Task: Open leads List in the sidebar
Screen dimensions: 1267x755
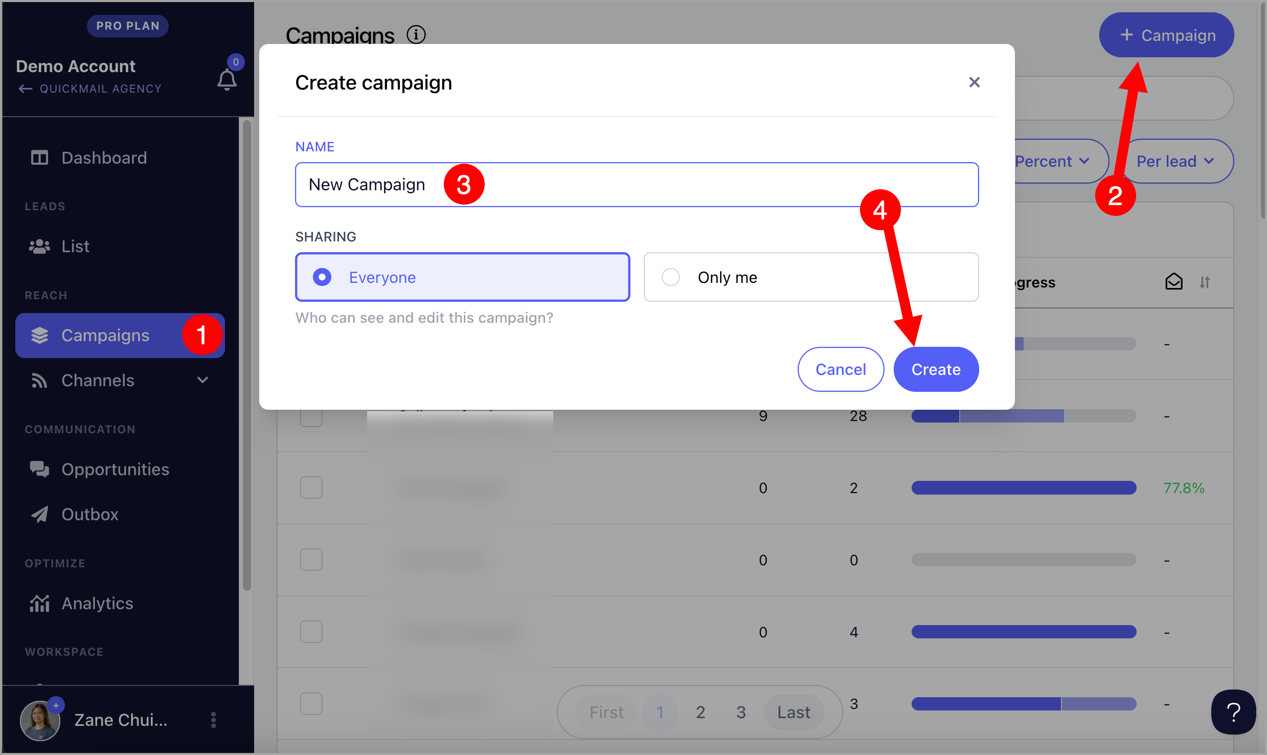Action: 120,247
